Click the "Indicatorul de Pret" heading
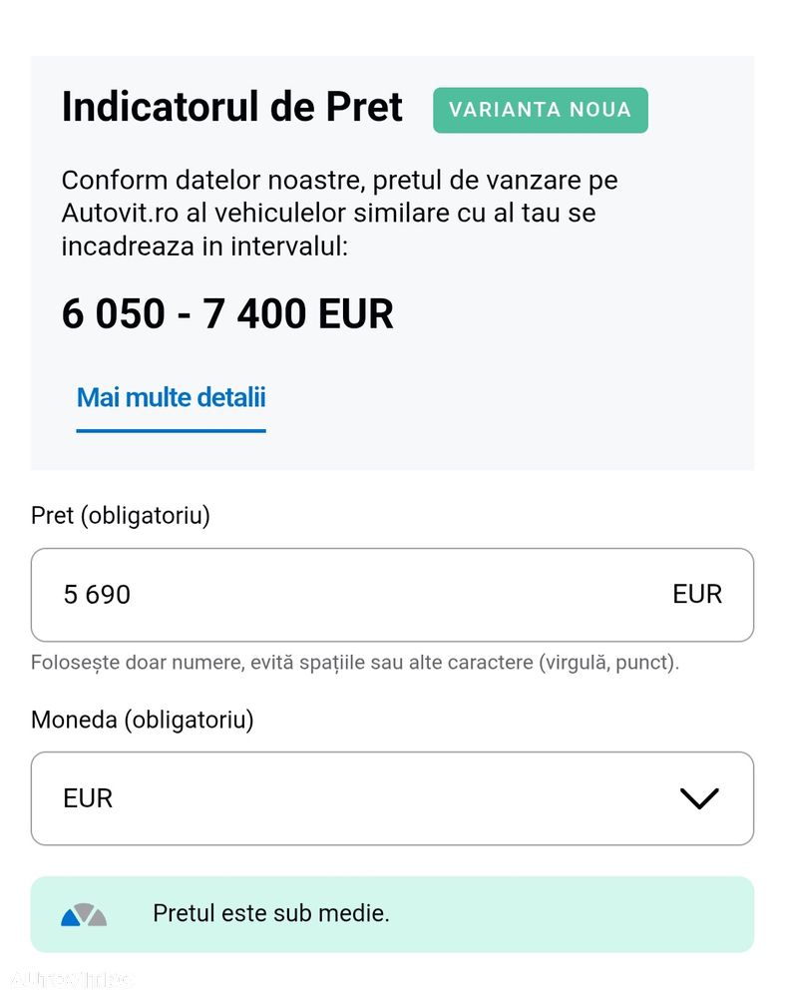 [231, 107]
